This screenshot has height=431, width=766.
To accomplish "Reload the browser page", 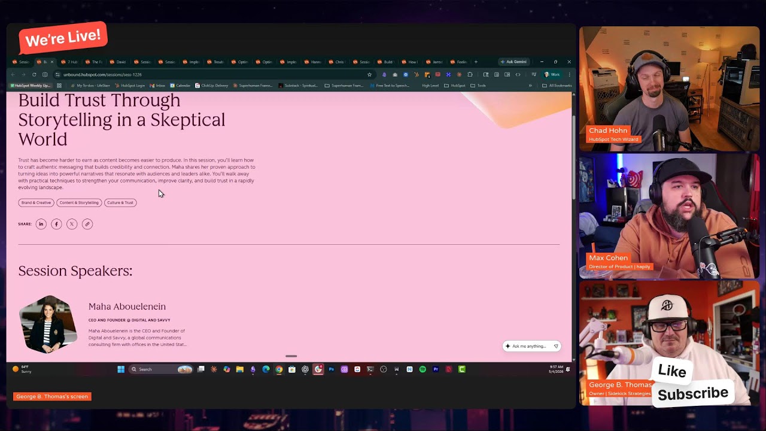I will (x=34, y=75).
